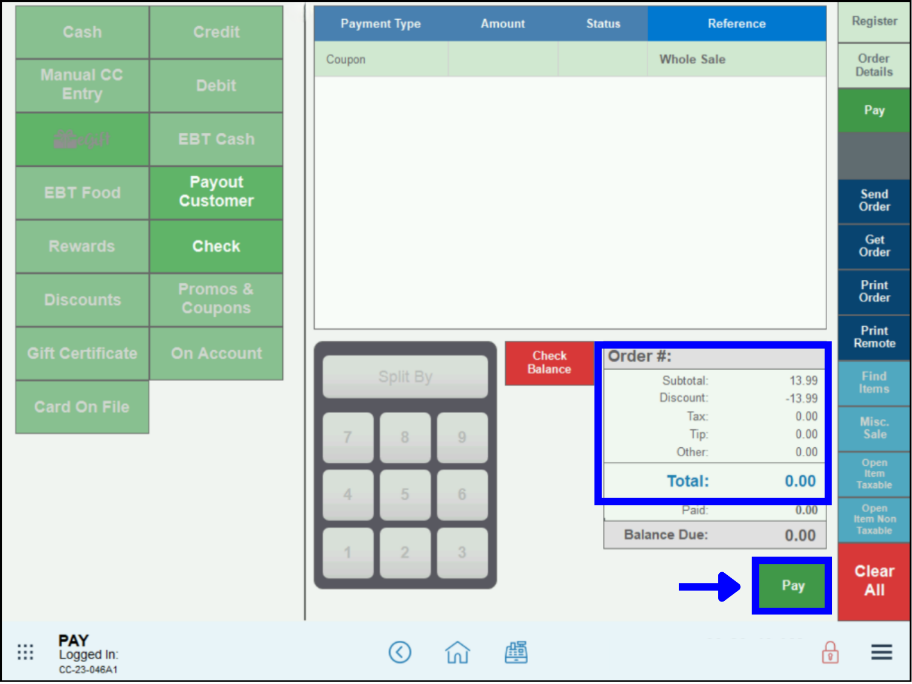Open Discounts option

click(83, 300)
